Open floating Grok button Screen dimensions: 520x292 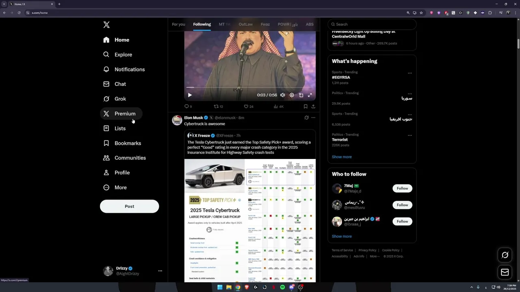tap(505, 255)
